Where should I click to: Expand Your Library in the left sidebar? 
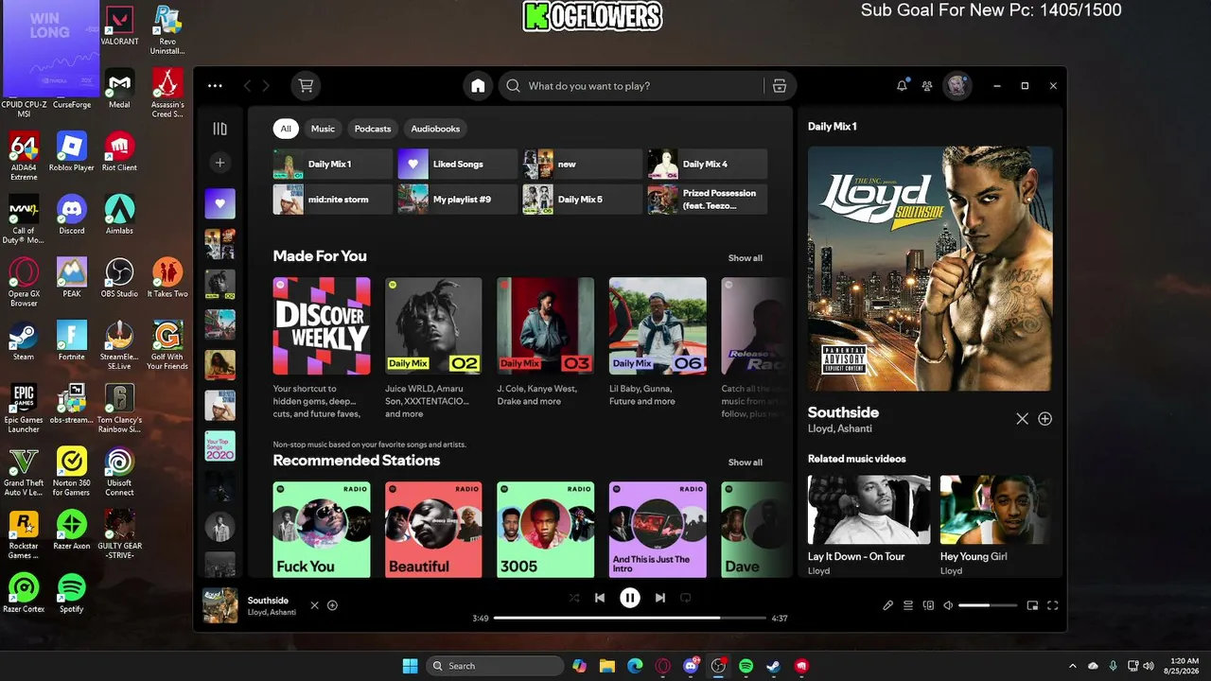[219, 129]
